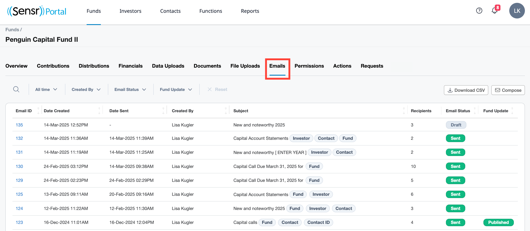Image resolution: width=530 pixels, height=231 pixels.
Task: Open email ID 129
Action: [19, 180]
